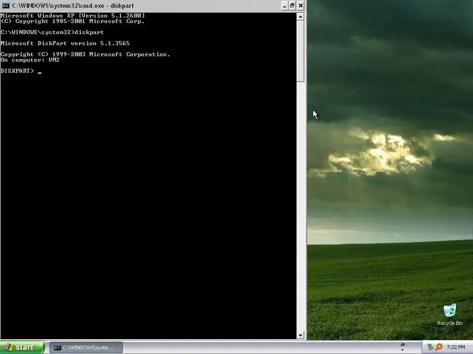This screenshot has height=354, width=473.
Task: Select the C:\WINDOWS\syste... taskbar button
Action: 86,348
